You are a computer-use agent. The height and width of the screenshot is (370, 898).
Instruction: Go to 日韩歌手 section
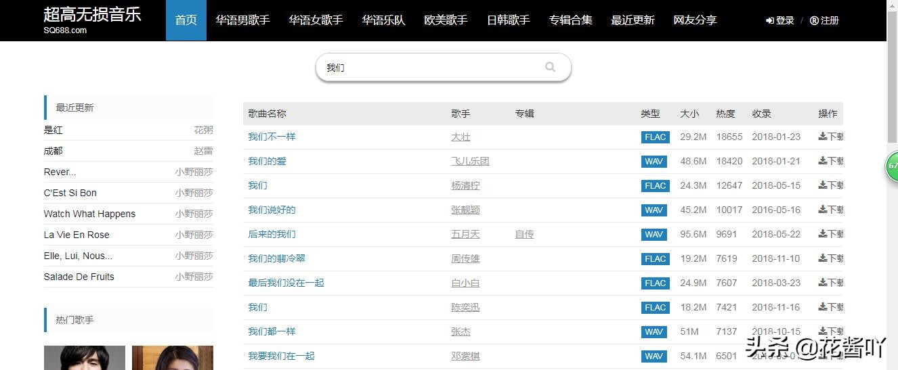(509, 20)
